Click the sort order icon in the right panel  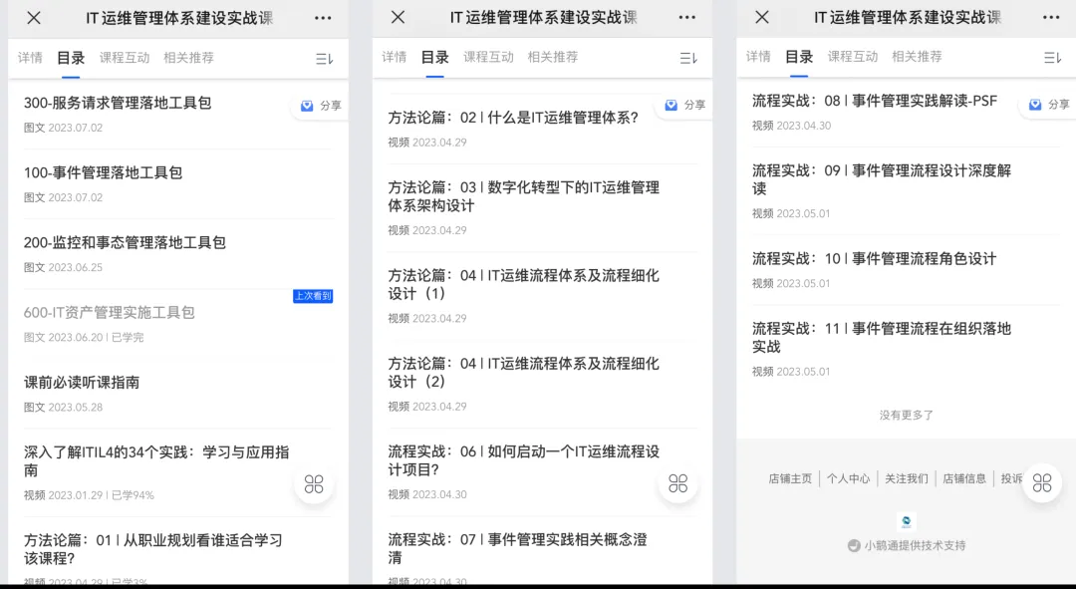point(1052,58)
